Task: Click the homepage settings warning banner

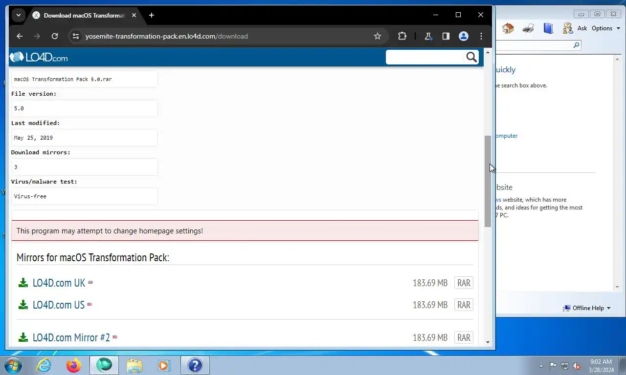Action: pyautogui.click(x=245, y=230)
